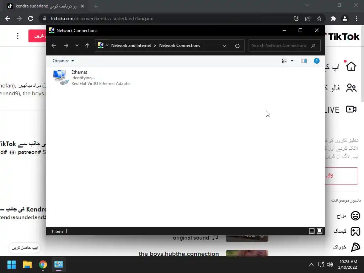Show hidden system tray icons
The height and width of the screenshot is (273, 364).
(x=311, y=264)
